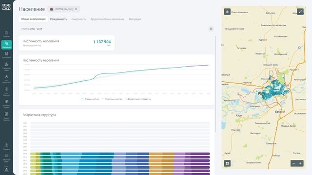312x175 pixels.
Task: Switch to the Рождаемость tab
Action: pyautogui.click(x=58, y=19)
